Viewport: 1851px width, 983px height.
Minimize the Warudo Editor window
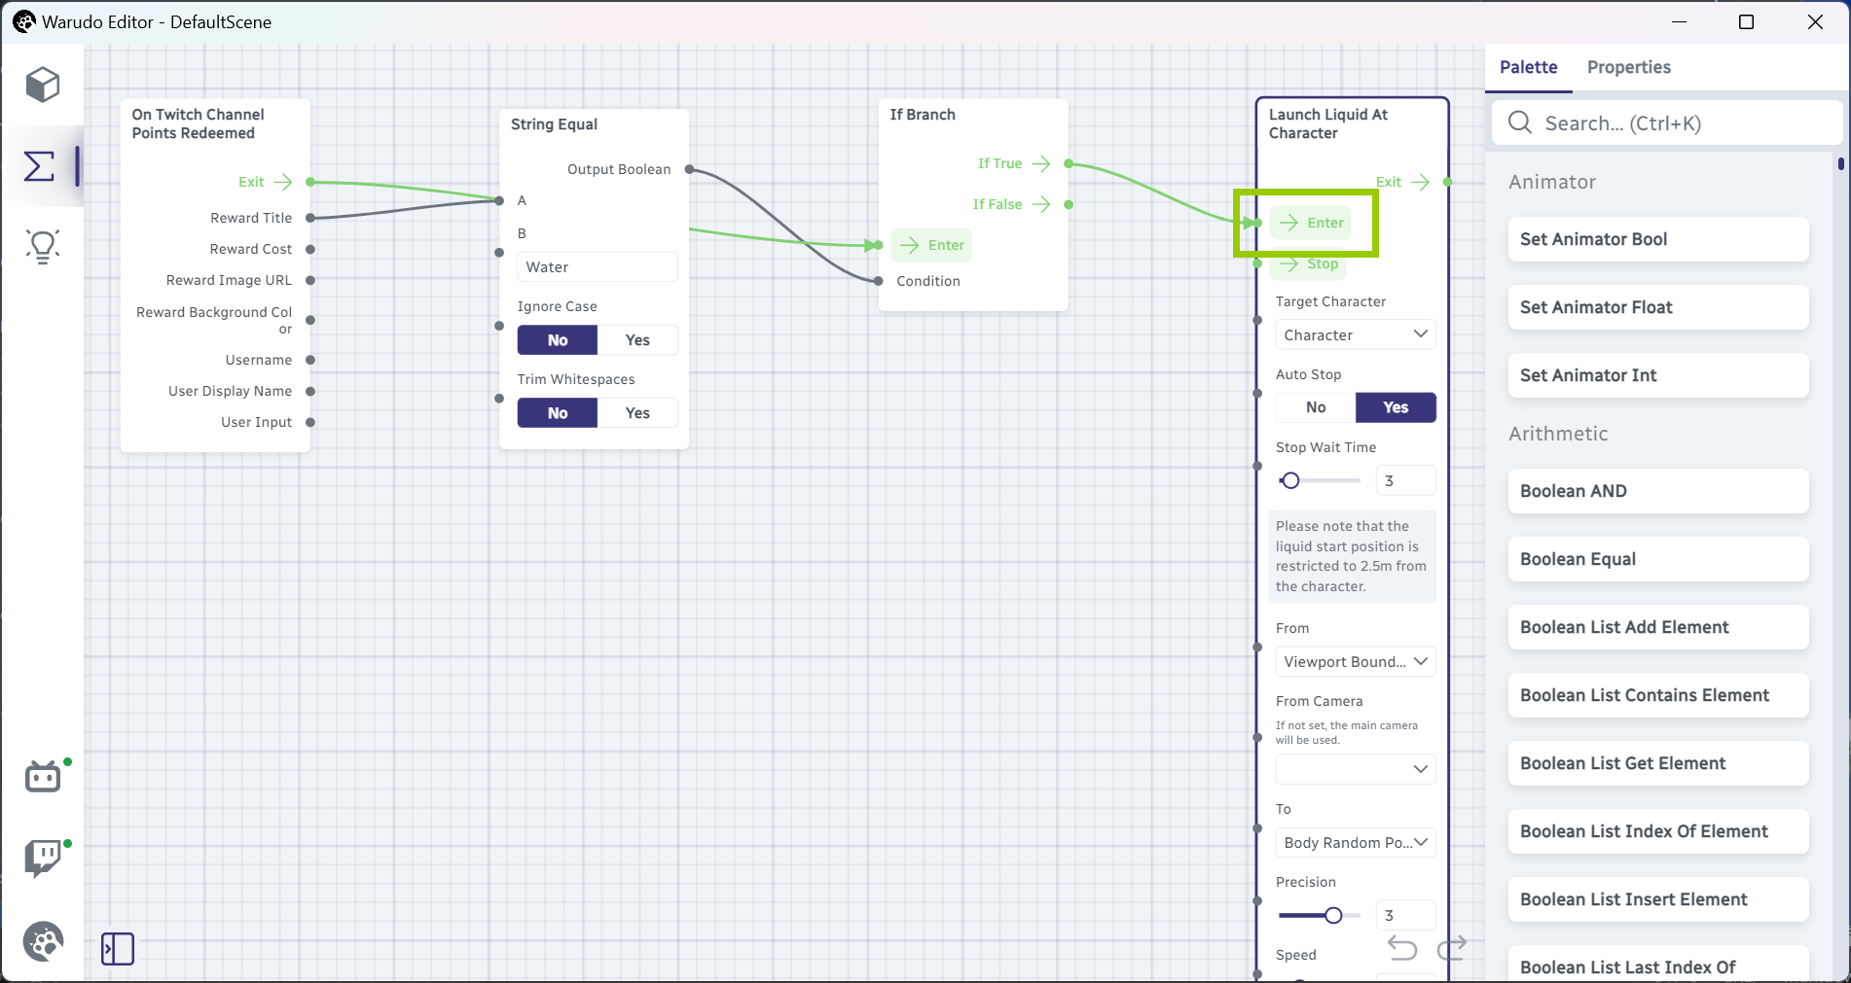coord(1679,21)
